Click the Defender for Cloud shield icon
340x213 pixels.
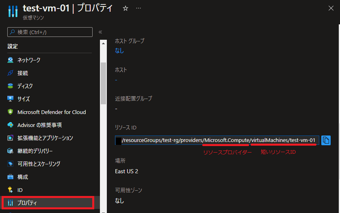click(x=10, y=112)
